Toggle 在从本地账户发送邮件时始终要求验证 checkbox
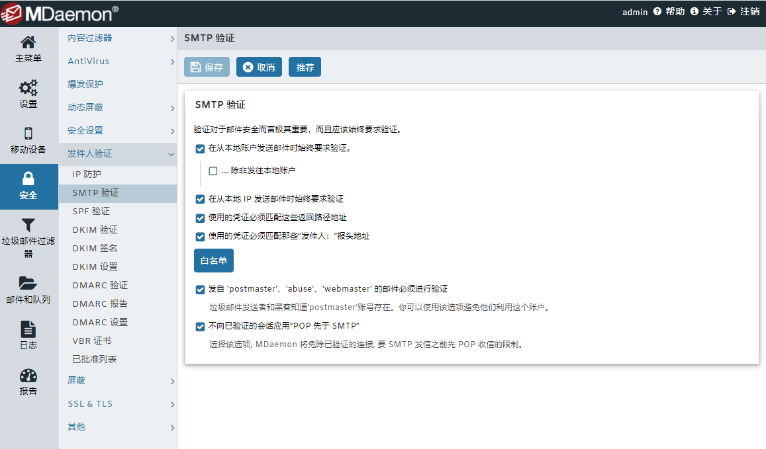This screenshot has width=766, height=449. 200,149
